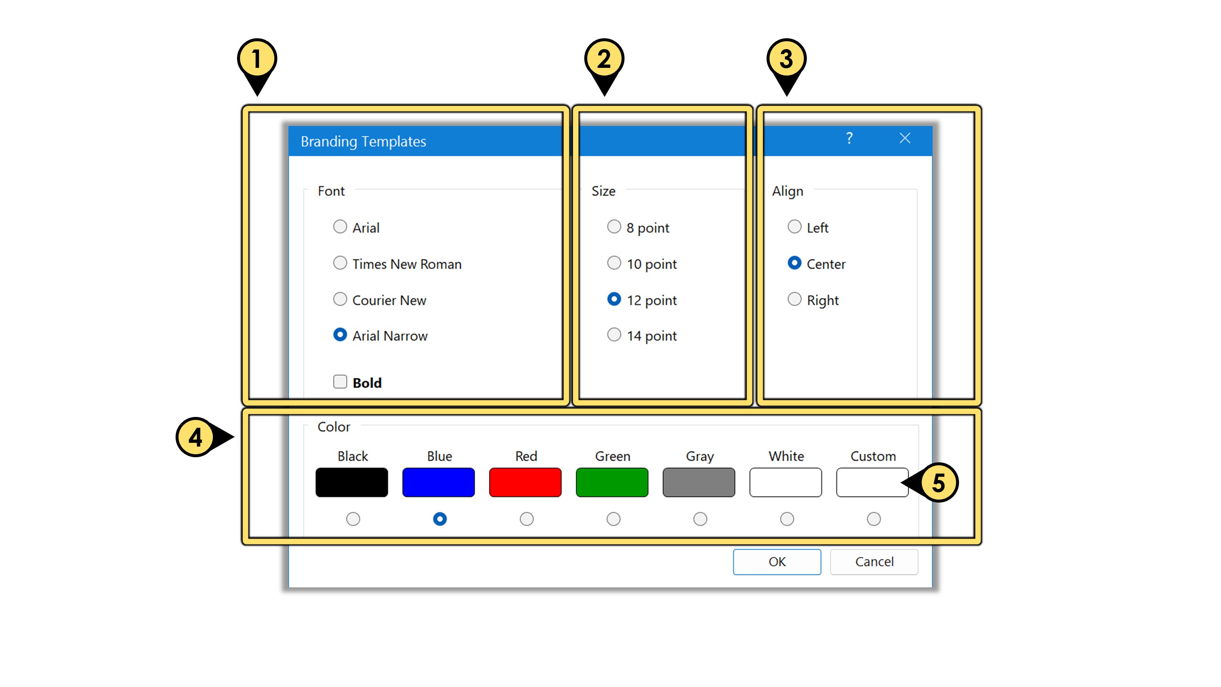Pick the 14 point size option

pos(614,335)
